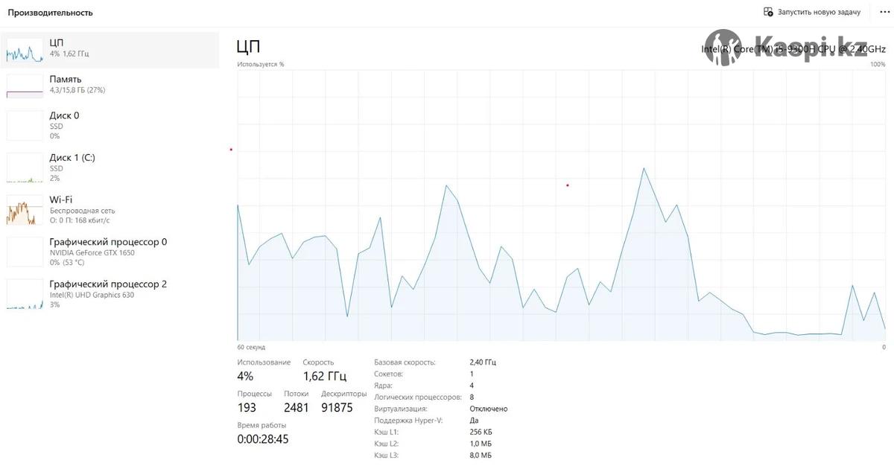Click the Диск 1 (C:) mini graph thumbnail
This screenshot has height=466, width=894.
(25, 167)
